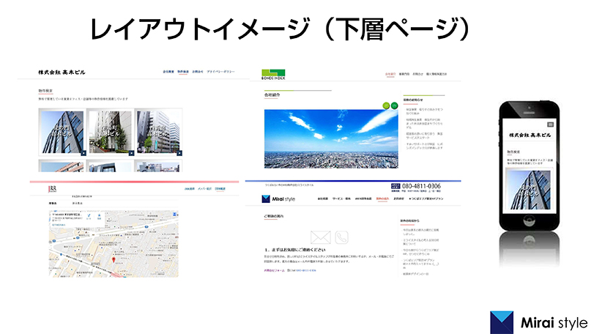Open WEB制作実績 in Mirai style menu
The height and width of the screenshot is (334, 594).
[363, 198]
